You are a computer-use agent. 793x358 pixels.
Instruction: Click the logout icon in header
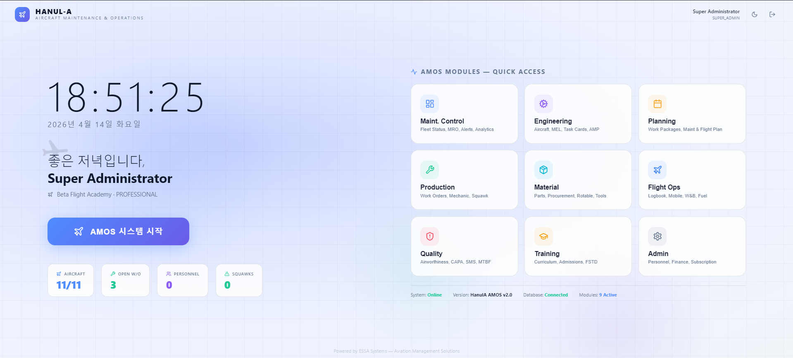click(x=772, y=14)
